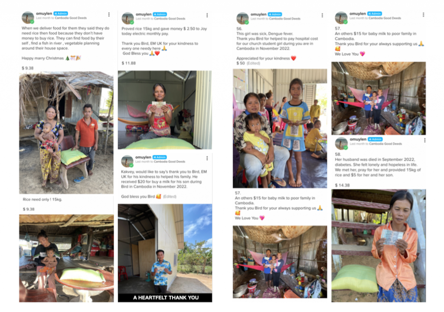Screen dimensions: 444x312
Task: Open options menu on 'When we deliver food' post
Action: [109, 14]
